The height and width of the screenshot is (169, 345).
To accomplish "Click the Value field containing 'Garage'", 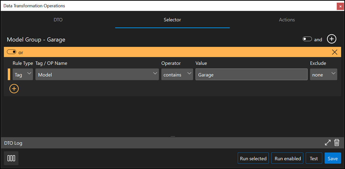I will (x=251, y=75).
